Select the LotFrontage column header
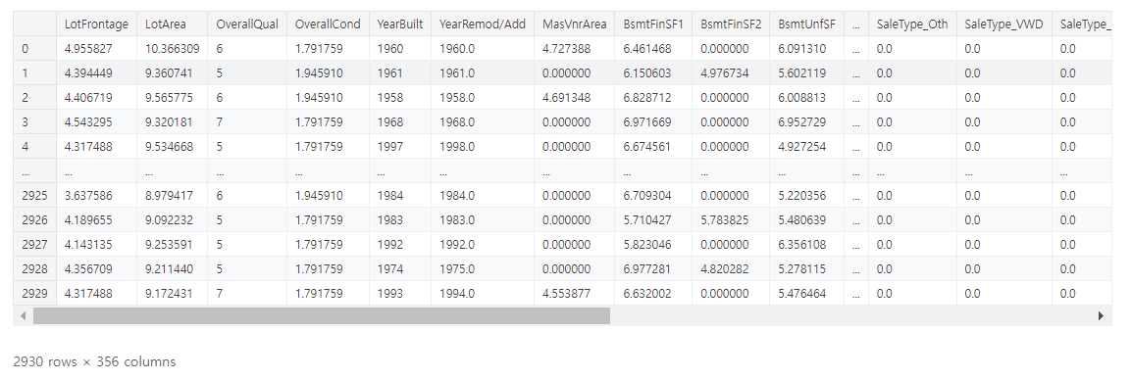 click(97, 24)
